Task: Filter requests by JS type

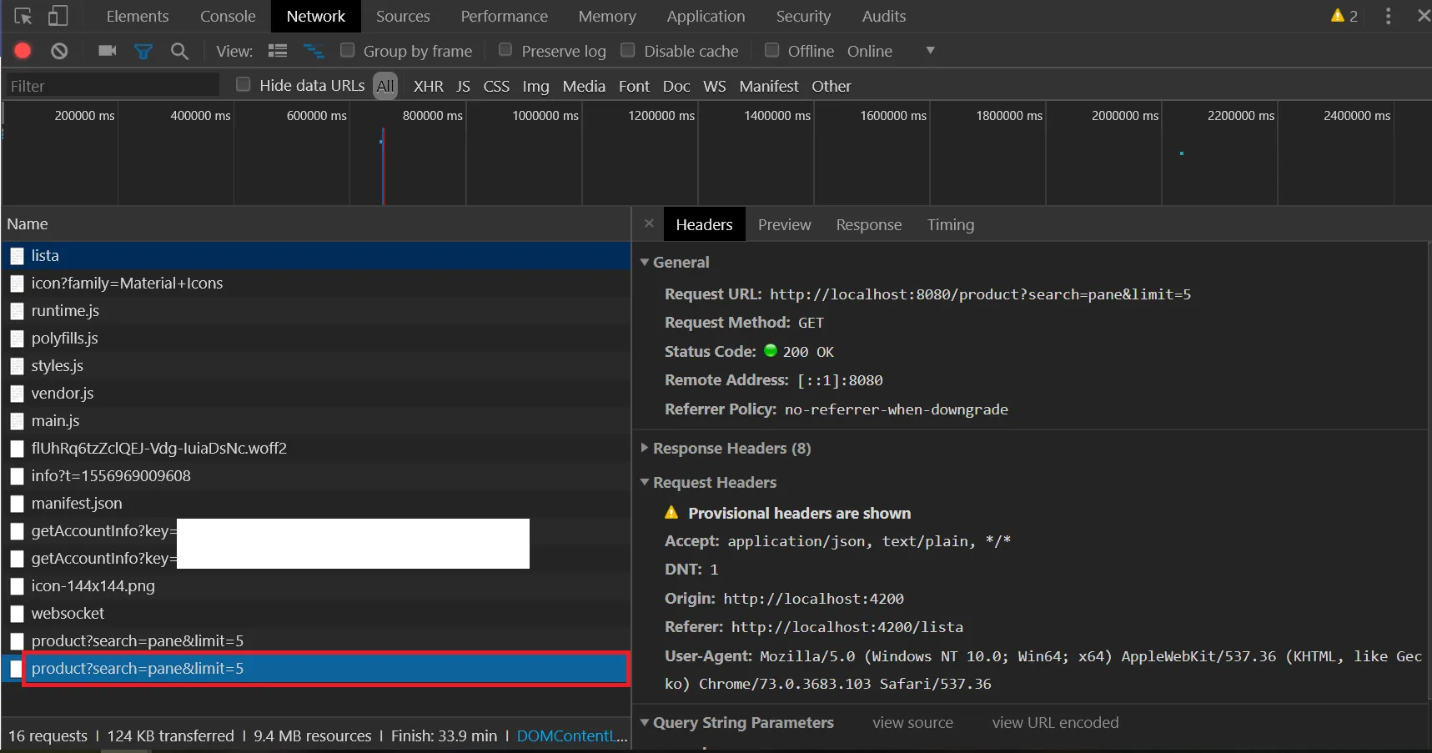Action: point(464,86)
